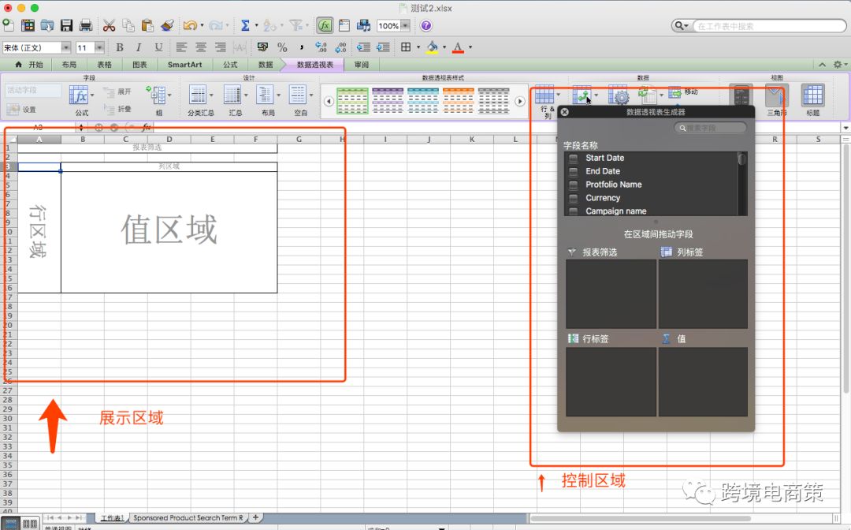Open the zoom 100% dropdown
Image resolution: width=851 pixels, height=530 pixels.
tap(406, 25)
